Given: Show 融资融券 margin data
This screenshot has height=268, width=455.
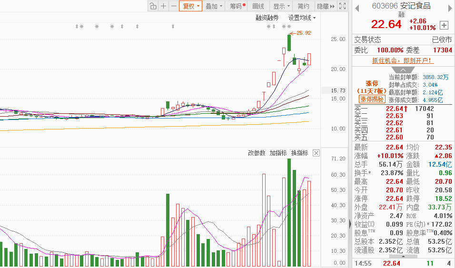Looking at the screenshot, I should pos(267,18).
